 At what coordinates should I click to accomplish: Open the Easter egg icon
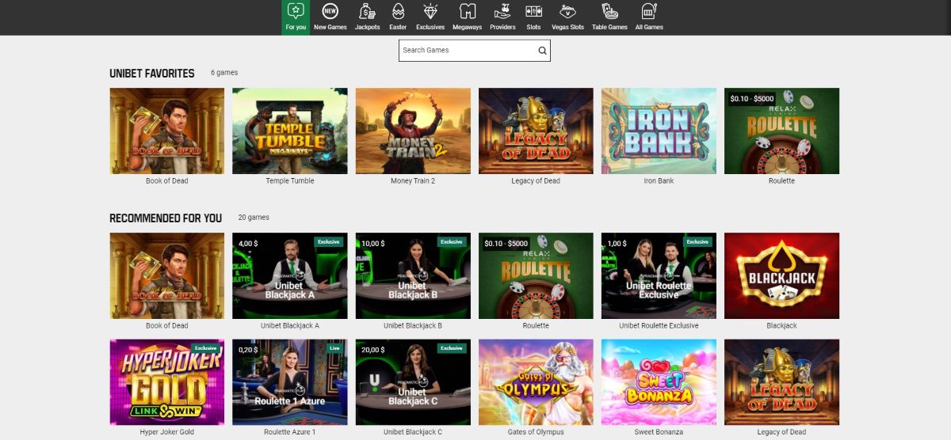pyautogui.click(x=398, y=11)
